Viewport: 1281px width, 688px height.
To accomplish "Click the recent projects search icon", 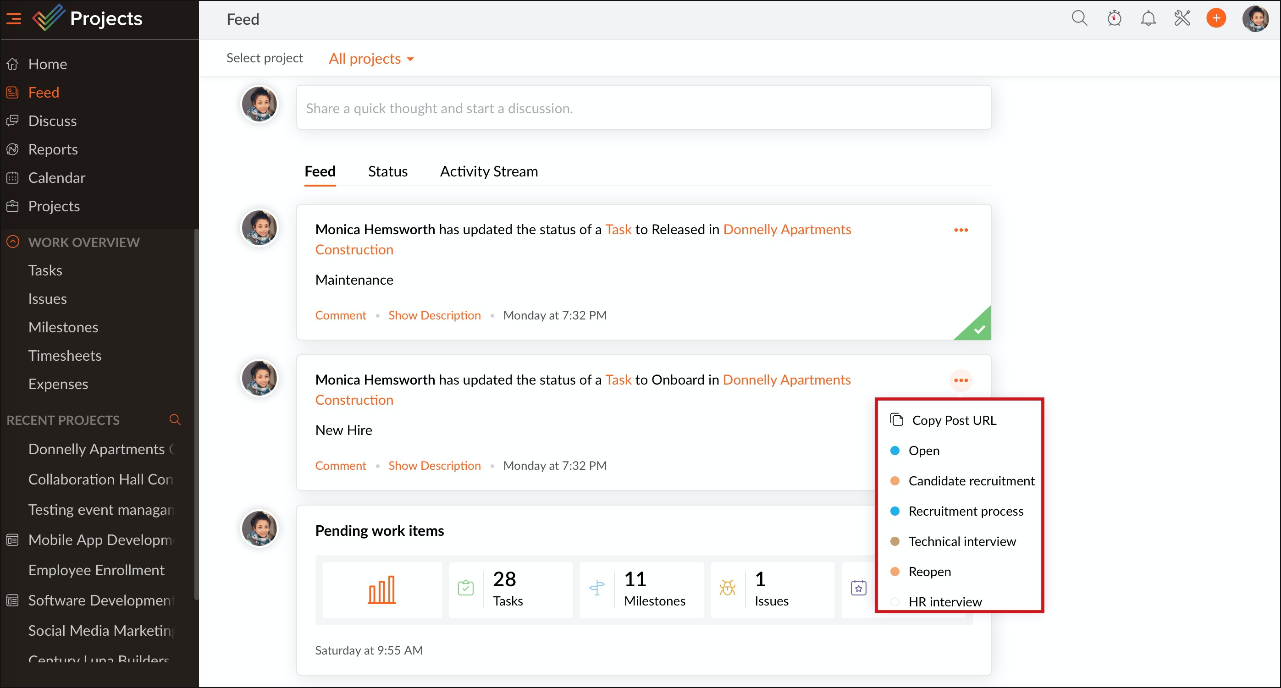I will (x=175, y=419).
